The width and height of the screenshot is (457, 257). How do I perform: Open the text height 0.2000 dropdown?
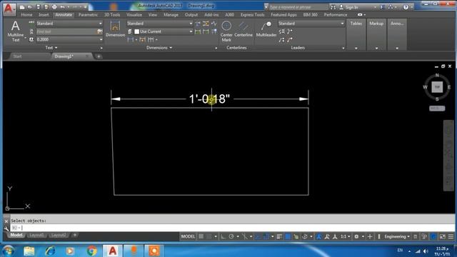point(69,39)
